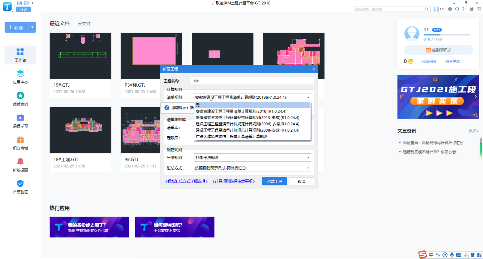This screenshot has height=259, width=483.
Task: Click the 获取积分 link
Action: coord(429,61)
